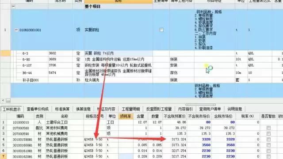Tick 是否暂估 for 其他机械费用 row
The image size is (283, 159).
(268, 133)
